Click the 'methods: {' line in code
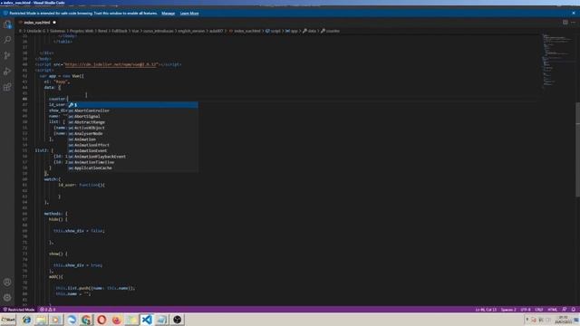580x326 pixels. [x=56, y=214]
